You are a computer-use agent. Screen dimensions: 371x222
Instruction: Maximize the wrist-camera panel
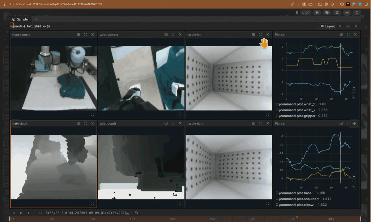click(173, 35)
